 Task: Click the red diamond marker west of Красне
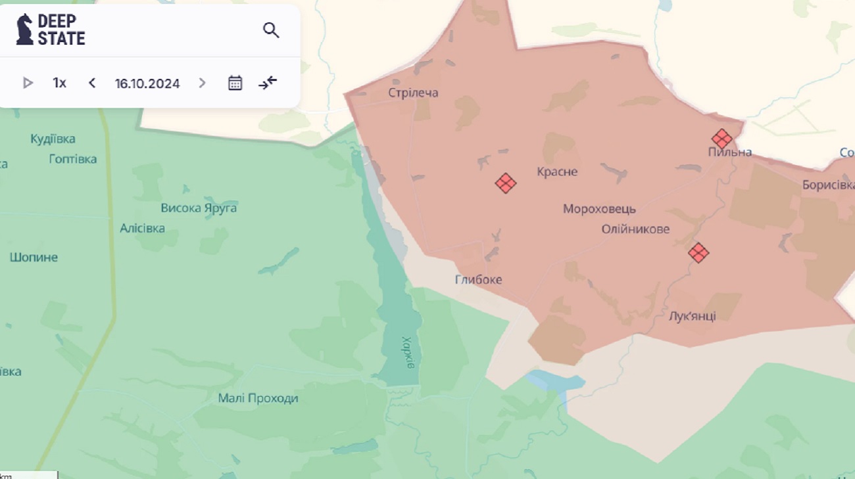pos(505,183)
